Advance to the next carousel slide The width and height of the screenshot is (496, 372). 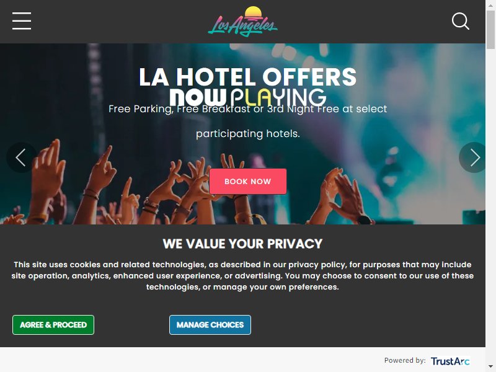pos(472,157)
